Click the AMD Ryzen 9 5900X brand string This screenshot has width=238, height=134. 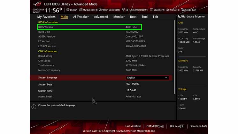[x=147, y=56]
